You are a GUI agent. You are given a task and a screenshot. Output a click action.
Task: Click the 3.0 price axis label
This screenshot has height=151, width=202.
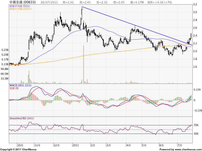(195, 12)
